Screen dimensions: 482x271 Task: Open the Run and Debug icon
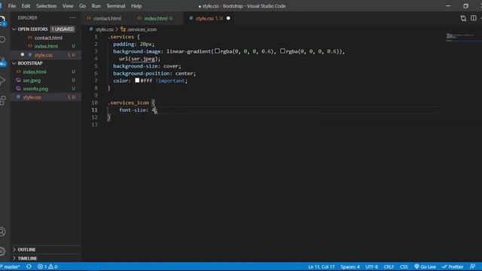tap(2, 81)
